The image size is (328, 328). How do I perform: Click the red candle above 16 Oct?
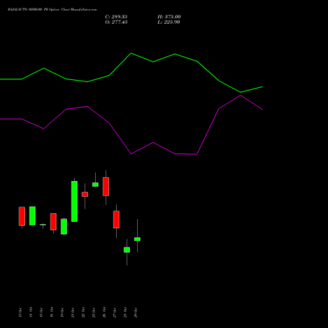pos(53,222)
